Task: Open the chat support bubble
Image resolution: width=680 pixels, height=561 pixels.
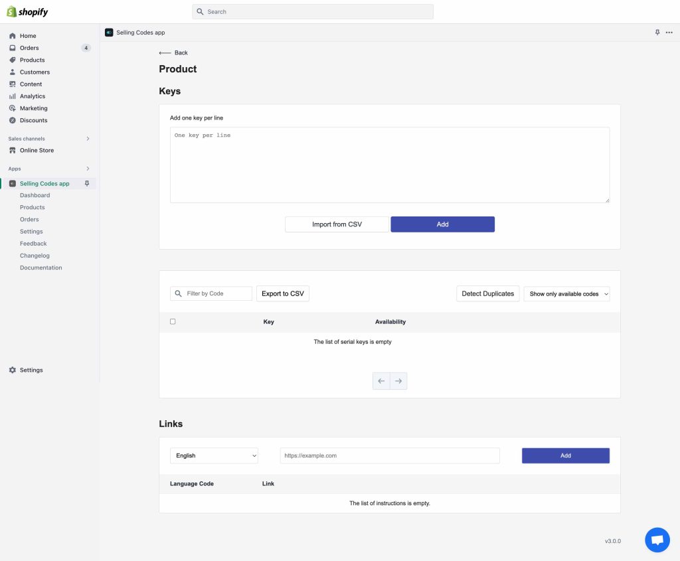Action: pos(657,540)
